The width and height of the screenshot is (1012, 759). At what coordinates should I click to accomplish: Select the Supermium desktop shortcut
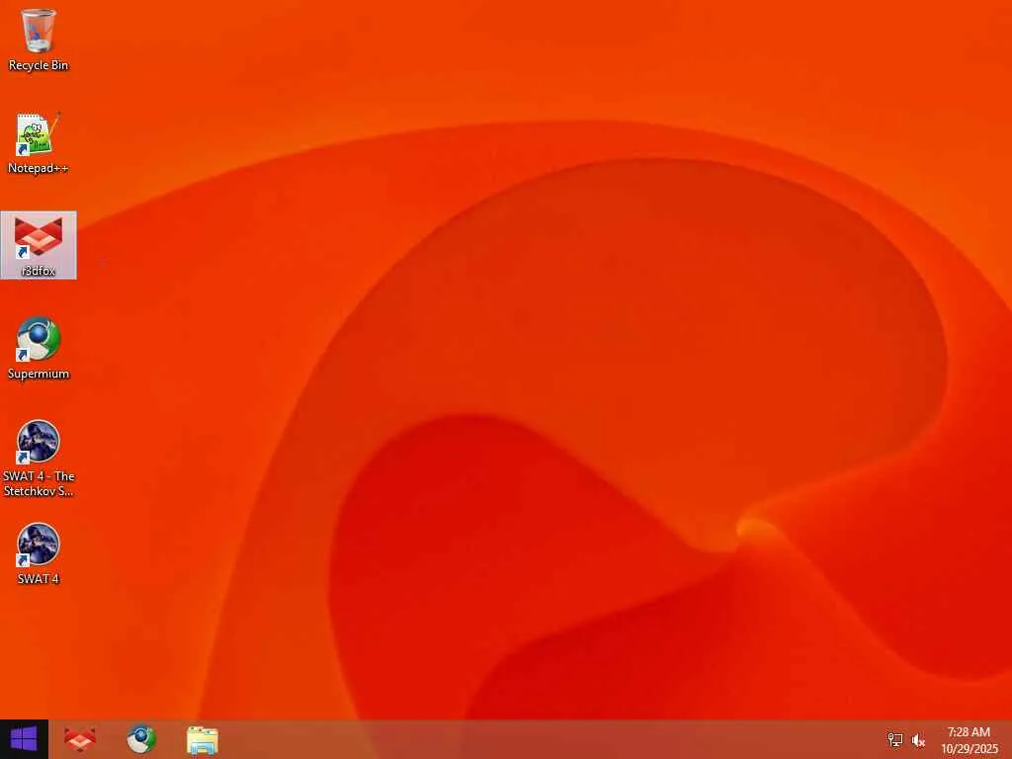39,349
